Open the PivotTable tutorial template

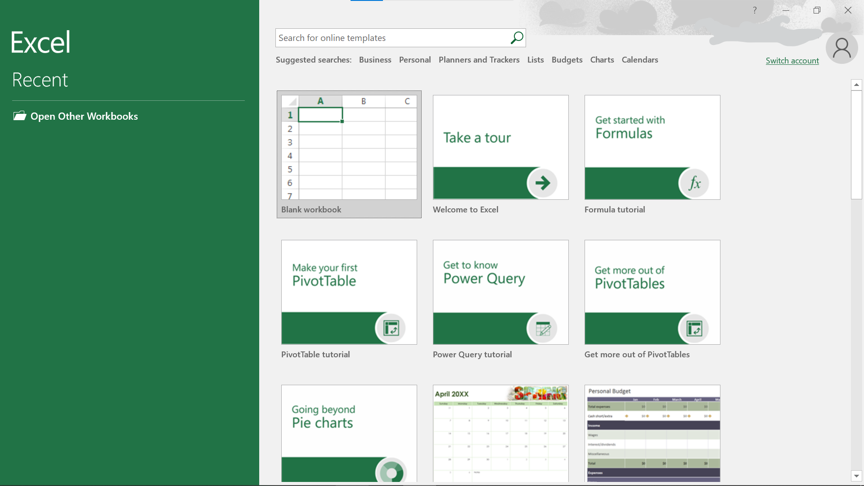click(349, 292)
